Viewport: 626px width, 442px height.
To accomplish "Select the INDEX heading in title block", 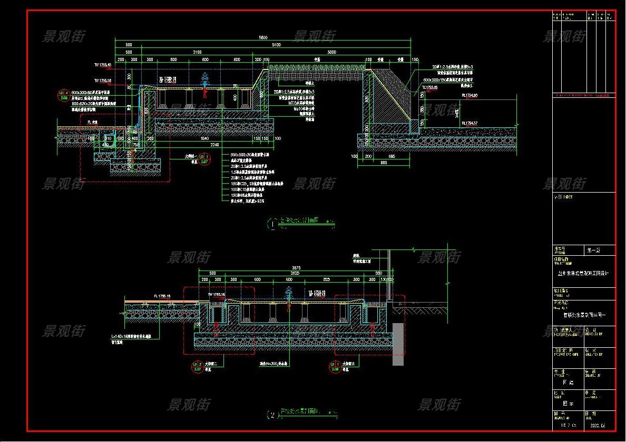I will (563, 197).
